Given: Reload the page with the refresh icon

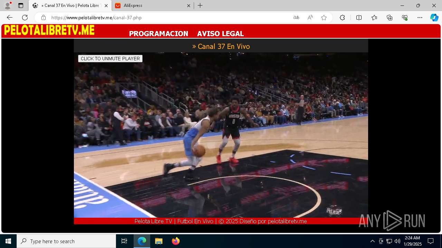Looking at the screenshot, I should click(25, 18).
